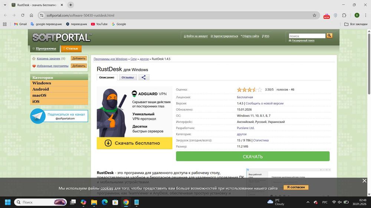Select the macOS category
Image resolution: width=371 pixels, height=208 pixels.
tap(59, 95)
